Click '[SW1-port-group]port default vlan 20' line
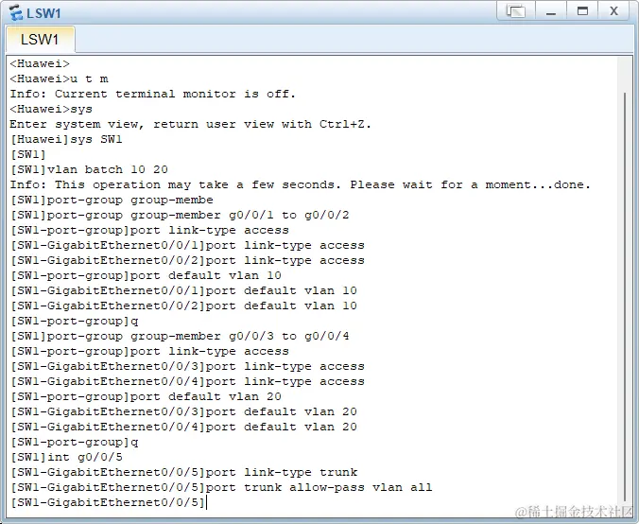639x524 pixels. pyautogui.click(x=146, y=396)
